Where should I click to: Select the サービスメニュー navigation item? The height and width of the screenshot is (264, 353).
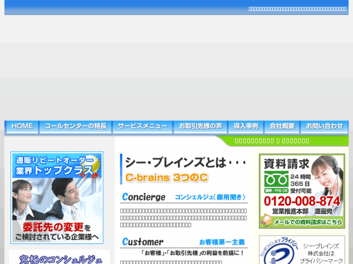point(142,126)
